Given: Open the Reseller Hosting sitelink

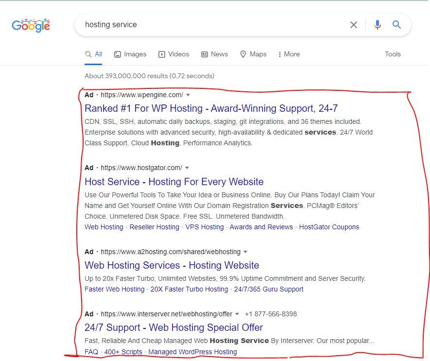Looking at the screenshot, I should coord(154,227).
